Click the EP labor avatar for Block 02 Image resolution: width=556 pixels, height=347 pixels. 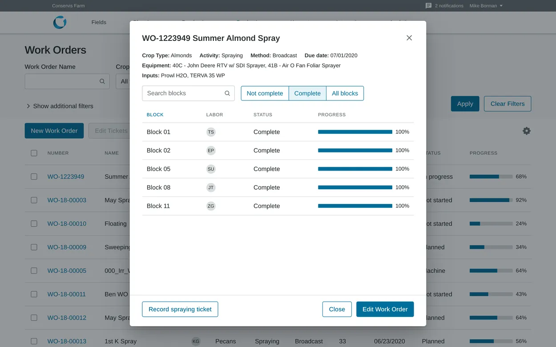(211, 151)
